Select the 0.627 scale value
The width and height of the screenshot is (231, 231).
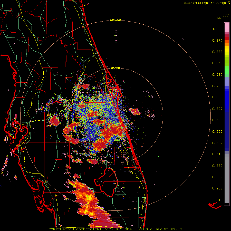pos(217,109)
